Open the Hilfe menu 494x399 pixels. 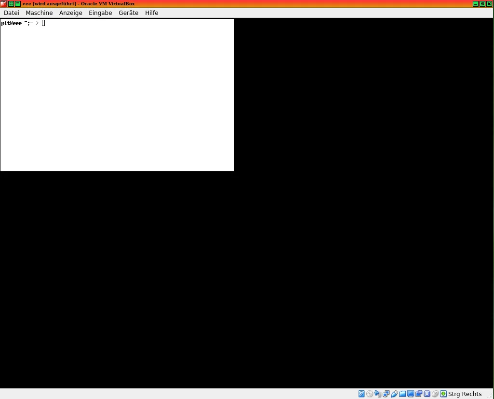click(151, 13)
